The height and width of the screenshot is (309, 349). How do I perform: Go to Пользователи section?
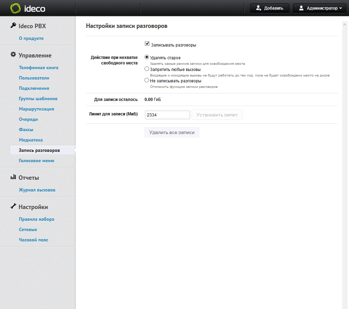pos(34,78)
